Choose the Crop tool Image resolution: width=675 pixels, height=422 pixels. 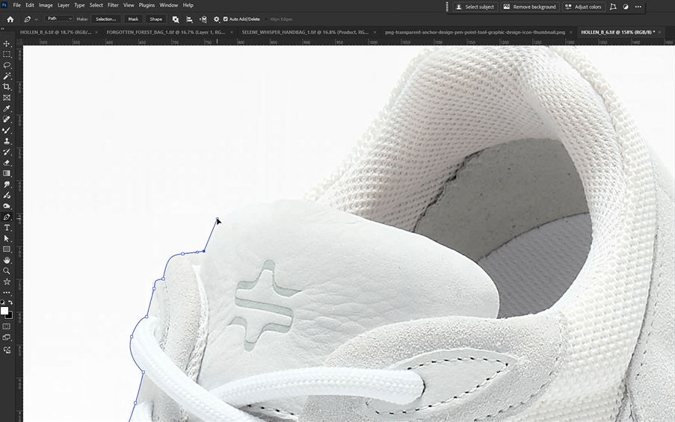[7, 87]
